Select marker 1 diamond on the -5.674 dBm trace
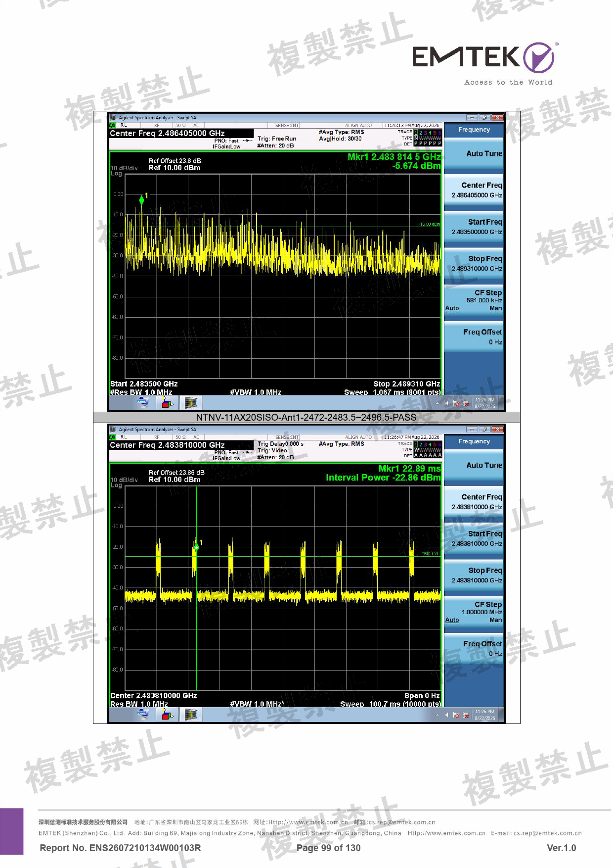Viewport: 613px width, 868px height. click(x=142, y=200)
